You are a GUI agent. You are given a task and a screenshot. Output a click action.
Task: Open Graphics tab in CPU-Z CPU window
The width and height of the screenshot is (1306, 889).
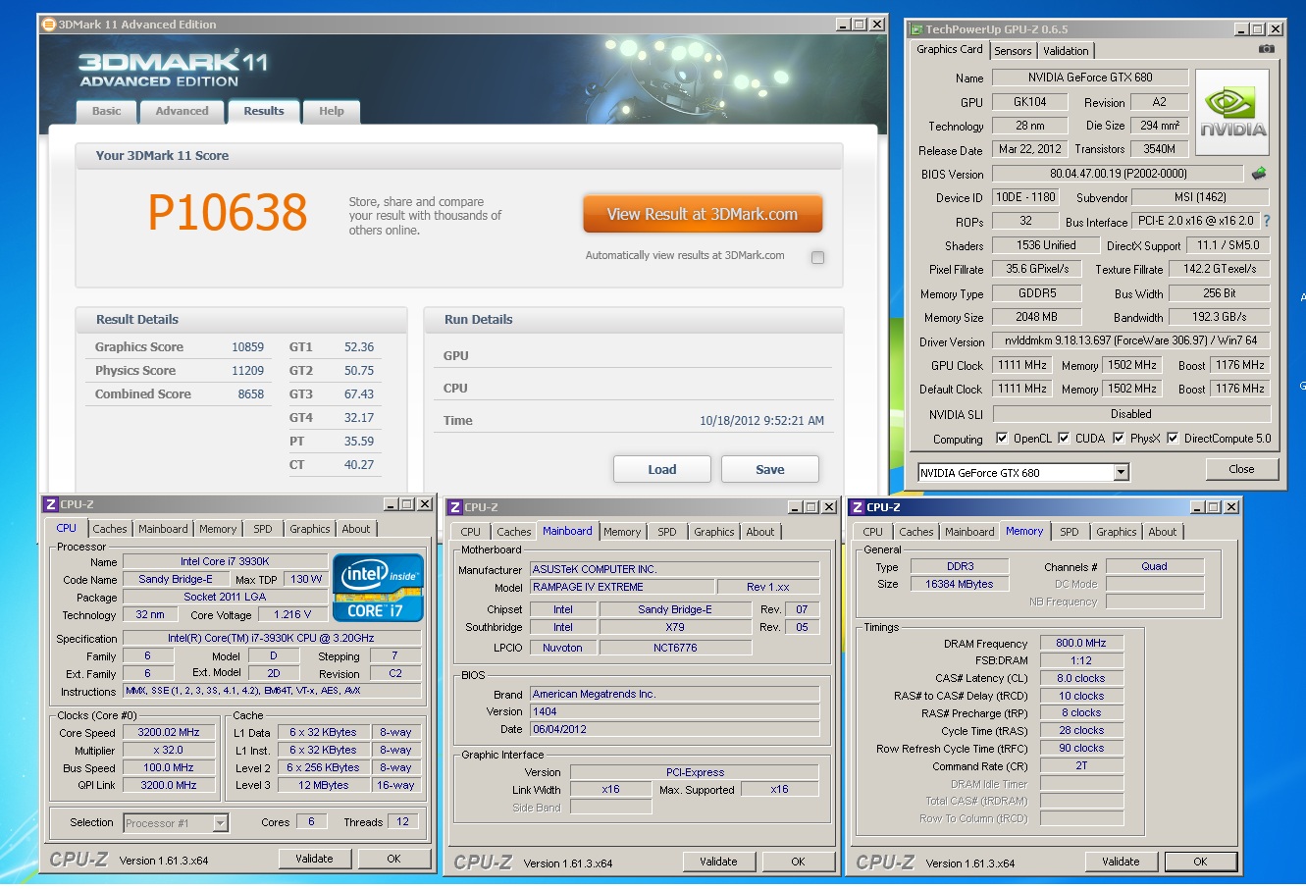(310, 529)
